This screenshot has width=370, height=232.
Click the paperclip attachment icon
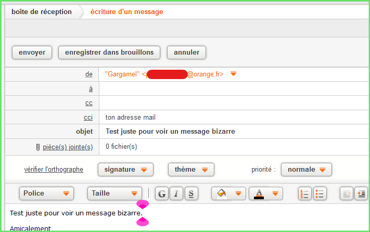(x=38, y=147)
